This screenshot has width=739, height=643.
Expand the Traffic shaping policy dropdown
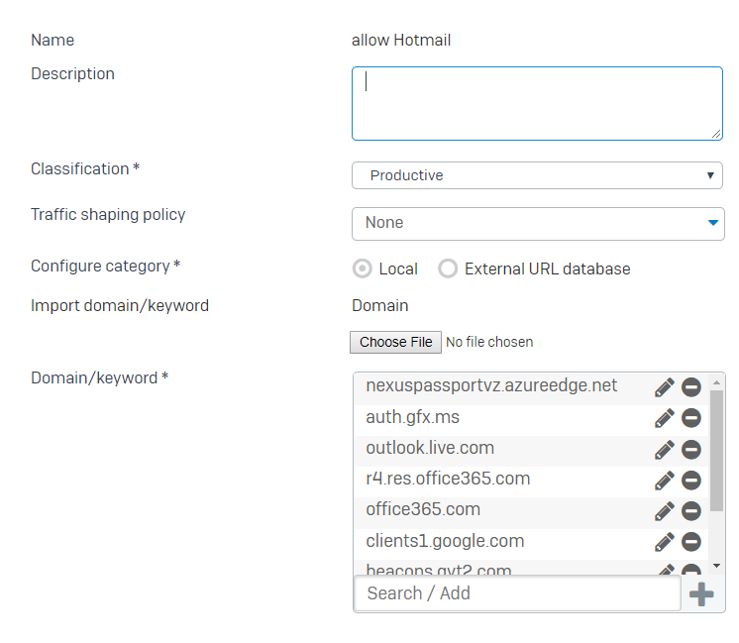(x=537, y=223)
